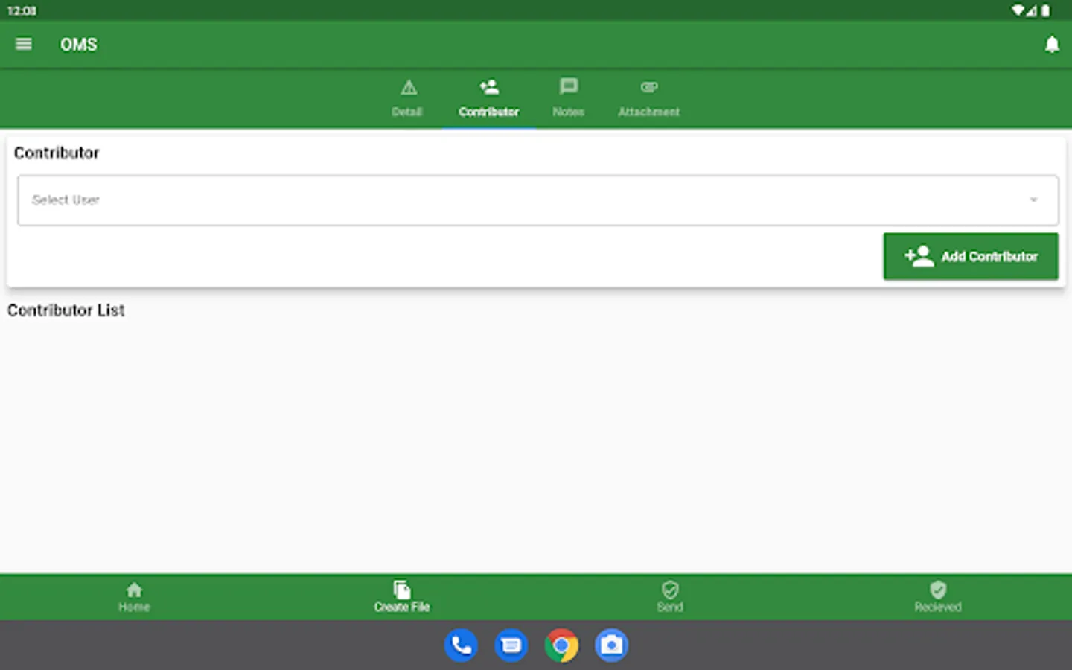Launch the Messages app from dock

tap(511, 645)
